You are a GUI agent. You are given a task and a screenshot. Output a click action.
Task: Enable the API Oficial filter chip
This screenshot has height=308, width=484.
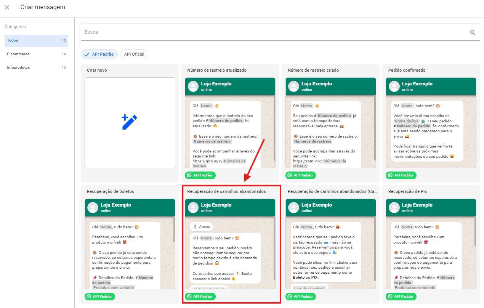134,54
